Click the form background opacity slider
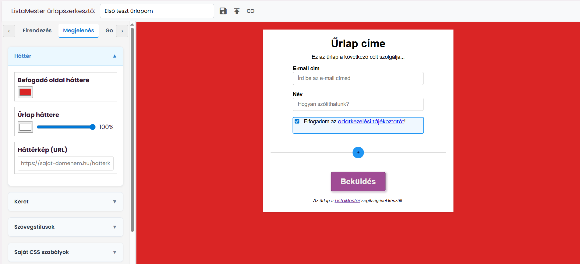 [x=66, y=127]
